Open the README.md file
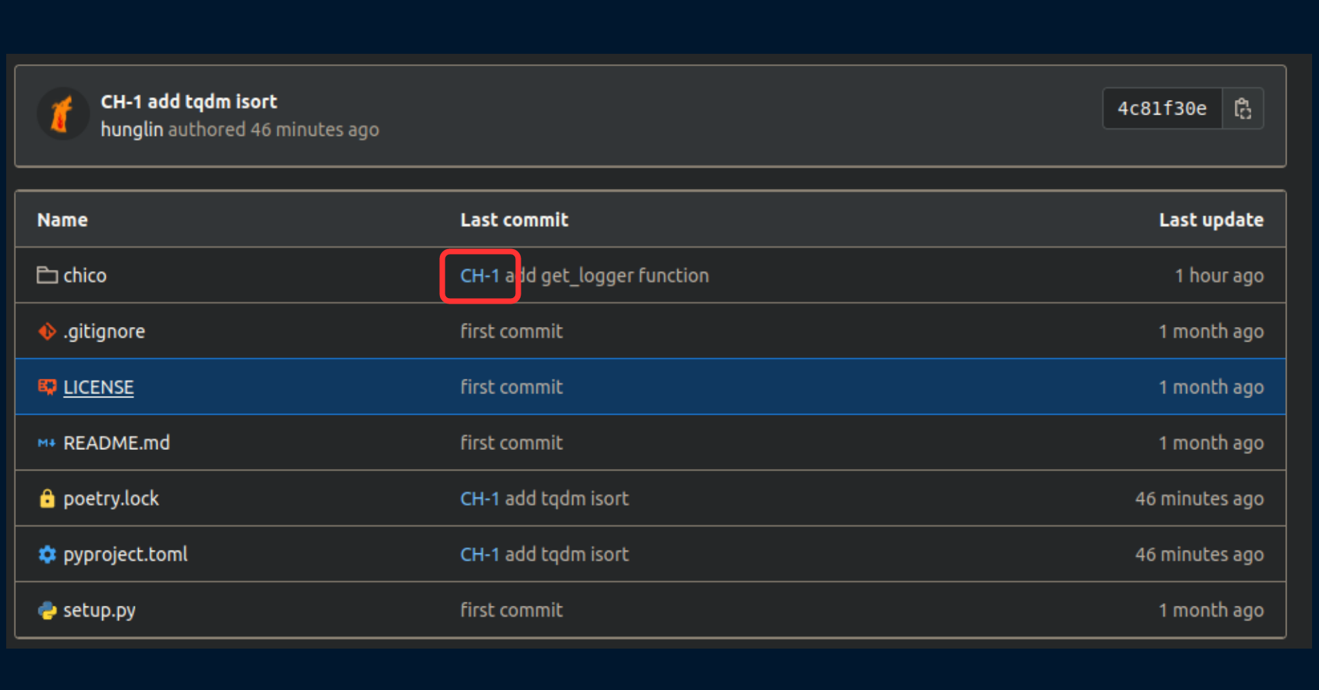The image size is (1319, 690). (x=117, y=443)
